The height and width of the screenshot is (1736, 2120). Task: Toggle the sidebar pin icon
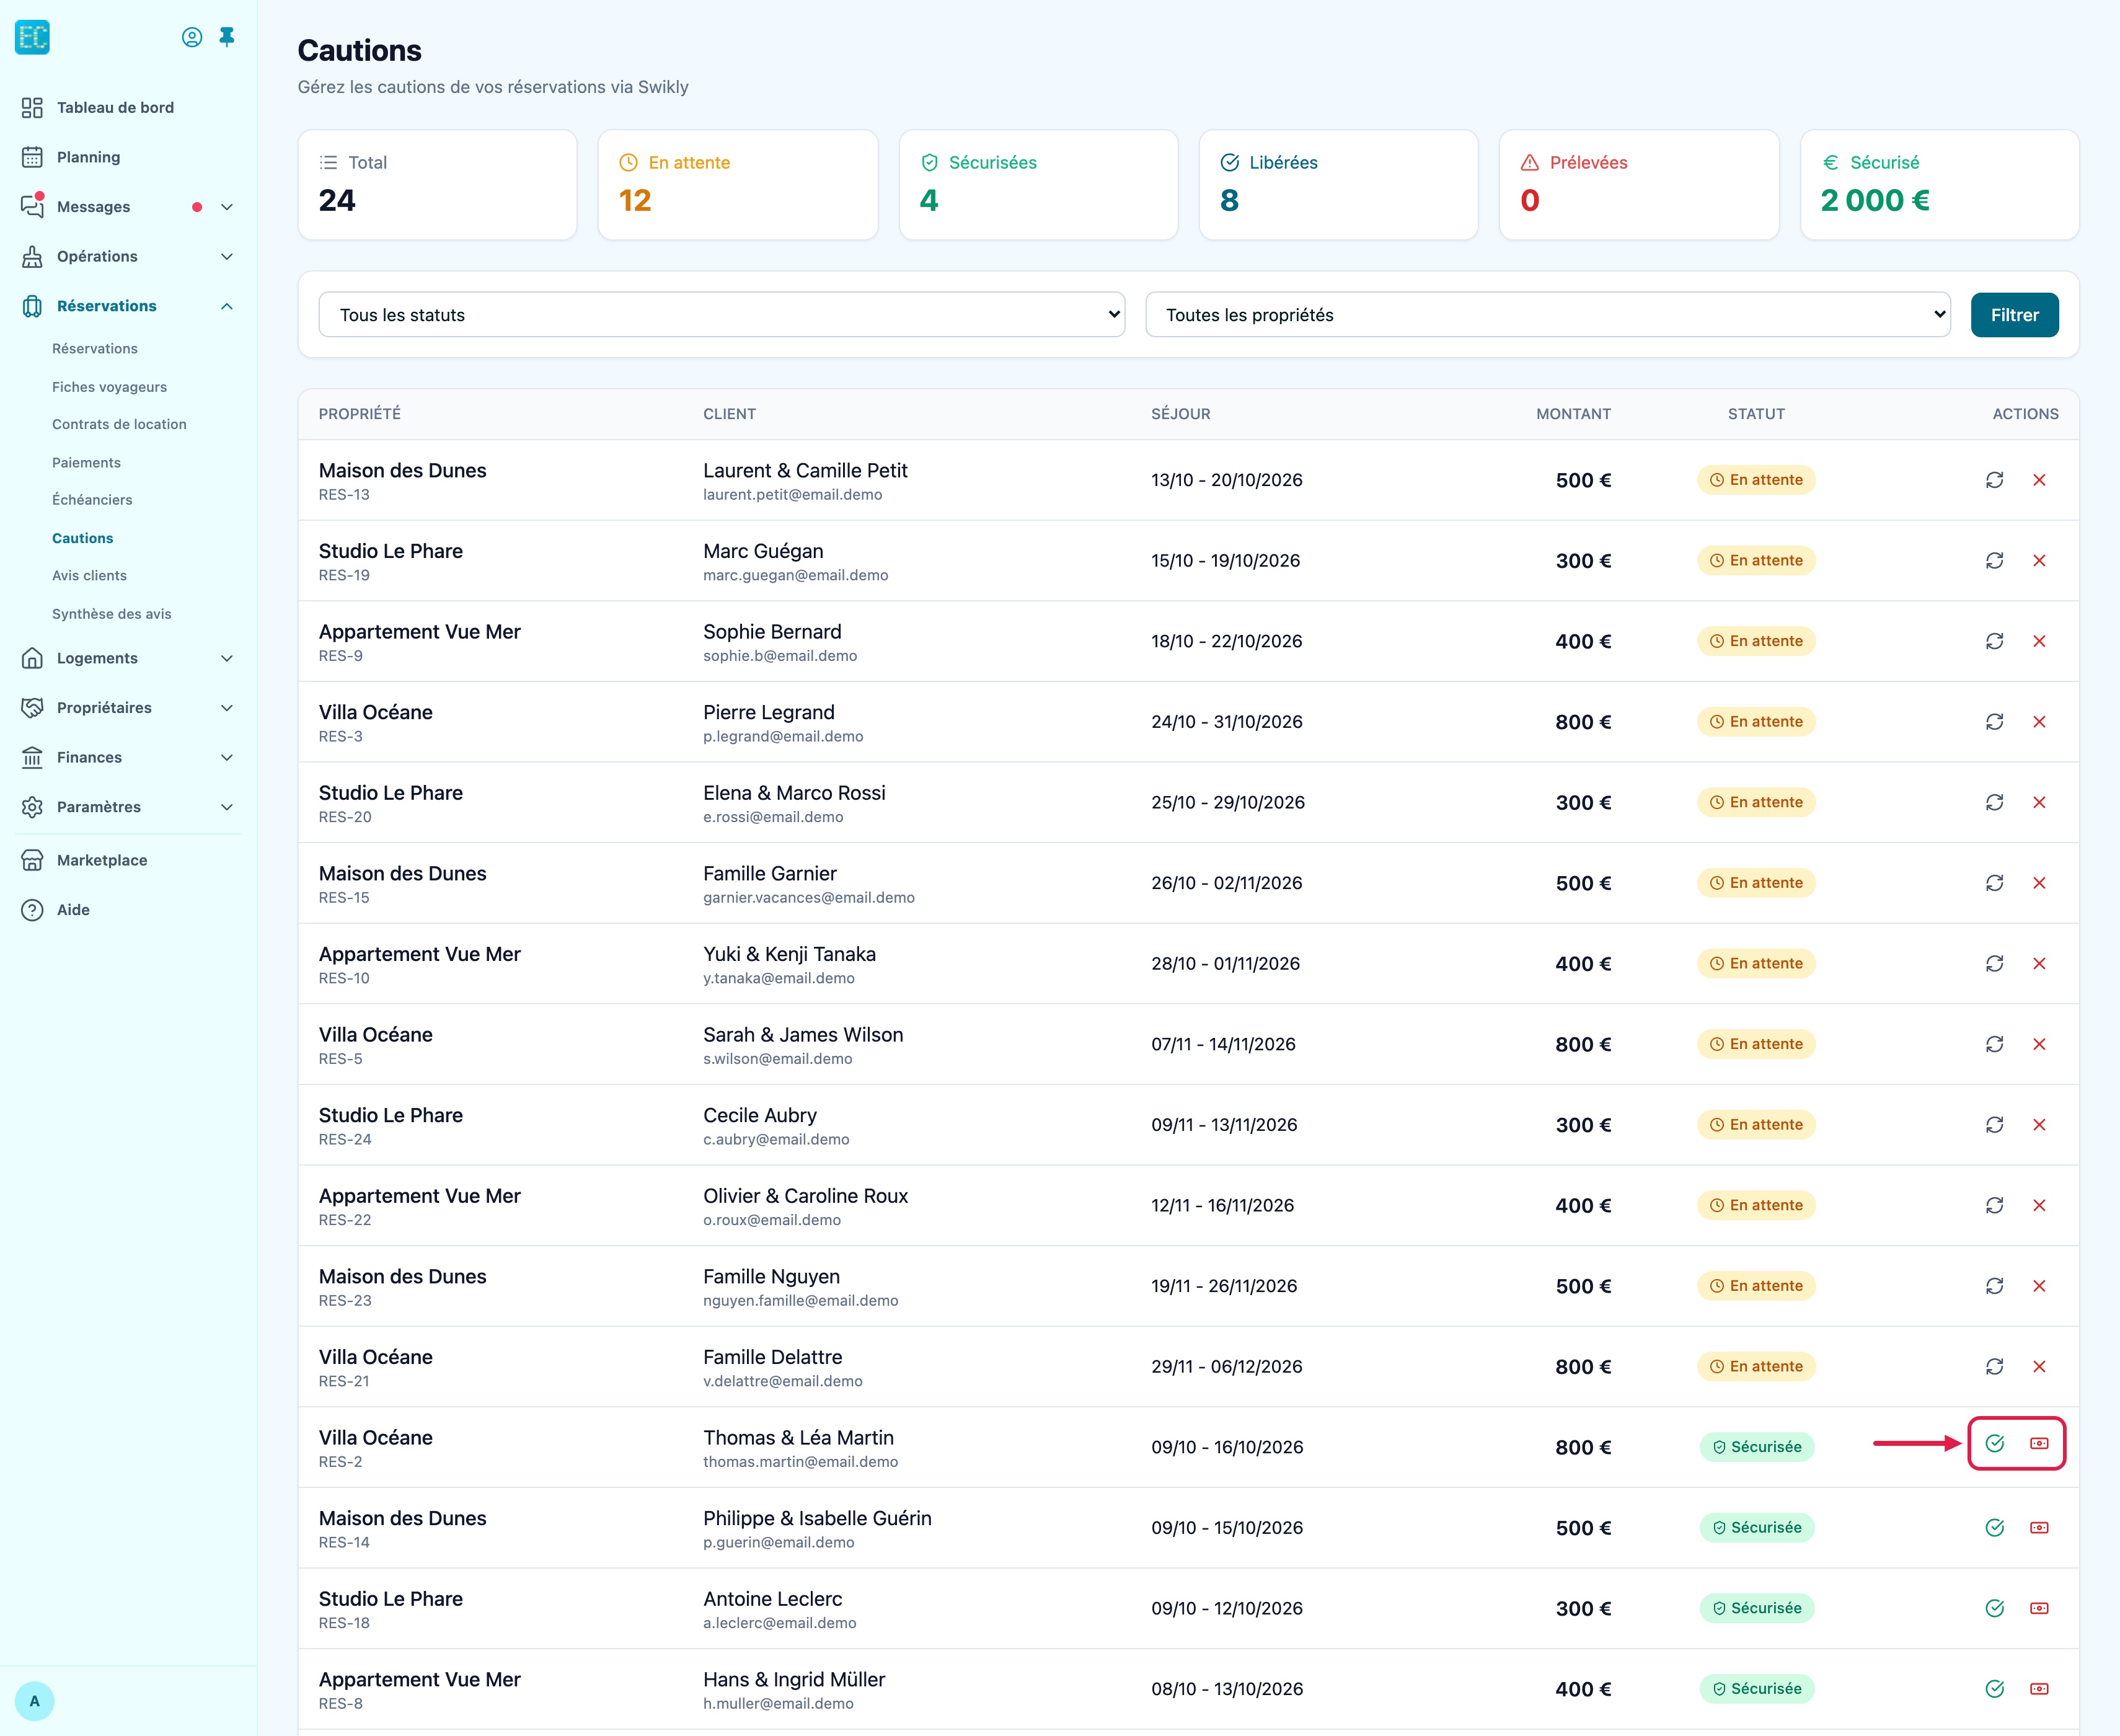click(227, 37)
